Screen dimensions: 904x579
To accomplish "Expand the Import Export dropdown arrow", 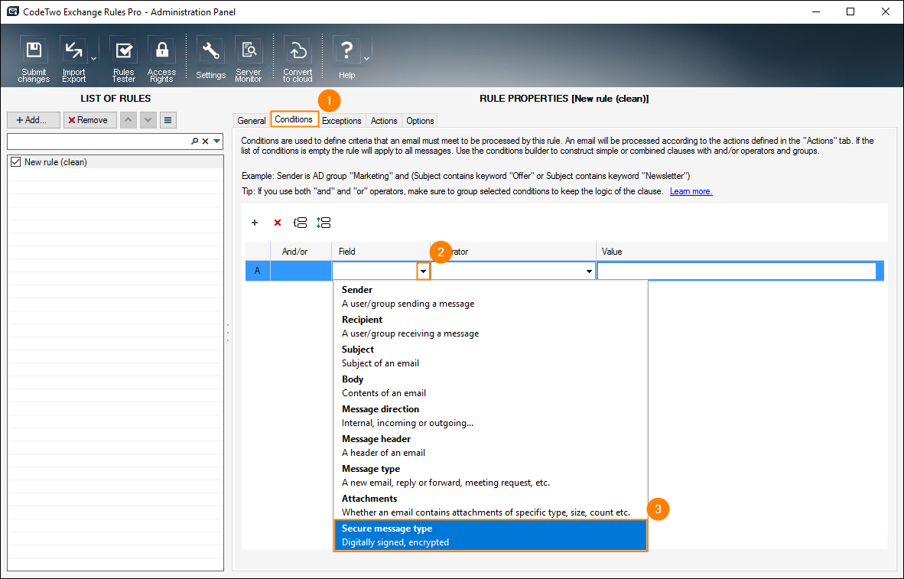I will pyautogui.click(x=93, y=58).
